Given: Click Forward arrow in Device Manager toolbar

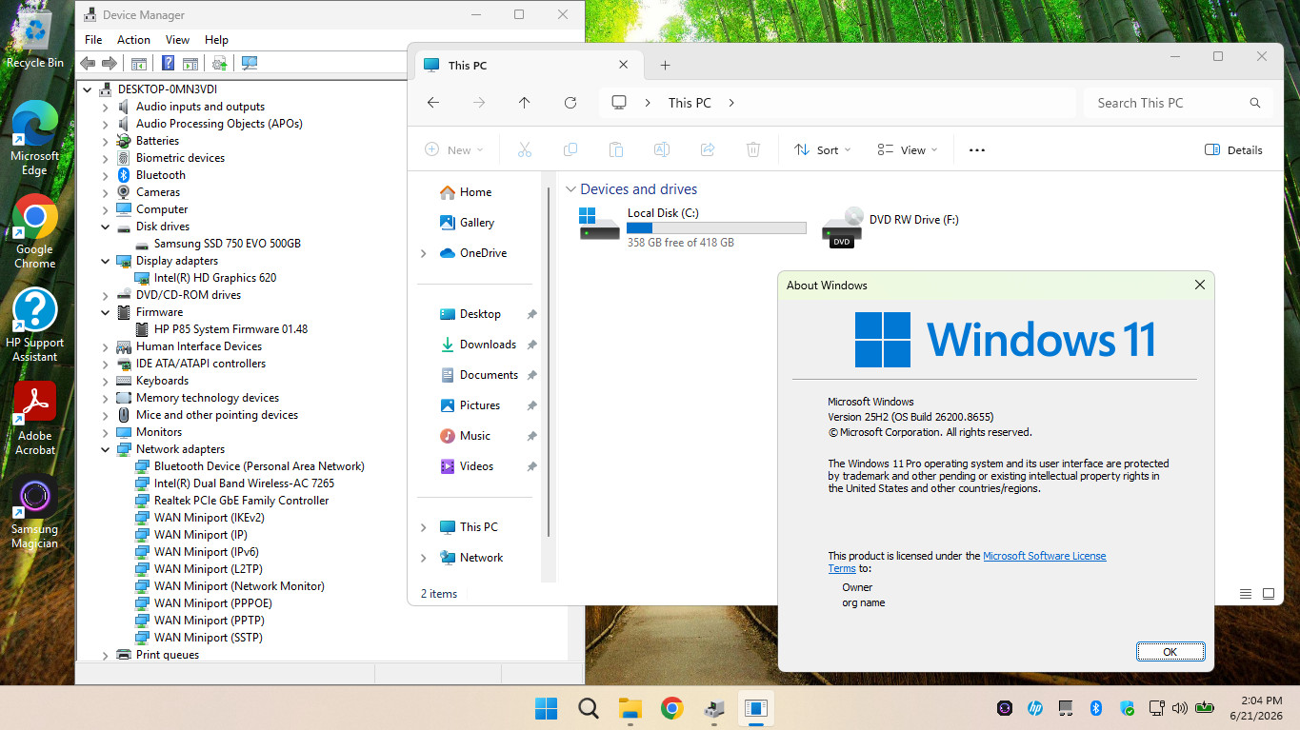Looking at the screenshot, I should click(110, 64).
